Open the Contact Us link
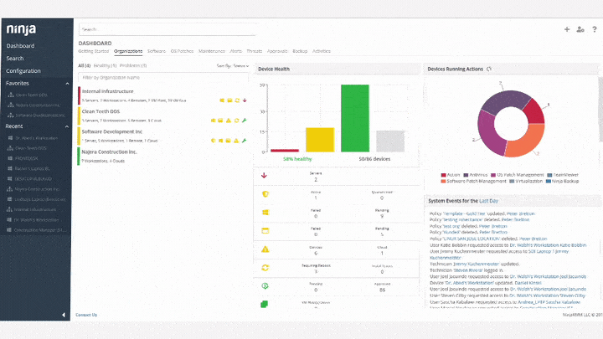Image resolution: width=603 pixels, height=339 pixels. click(x=86, y=315)
